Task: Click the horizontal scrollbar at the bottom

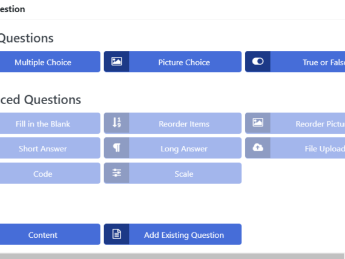Action: [x=172, y=257]
